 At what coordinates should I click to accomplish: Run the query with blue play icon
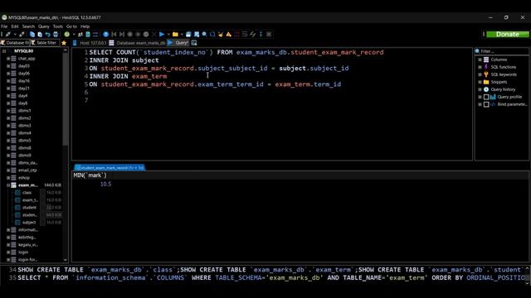click(x=162, y=35)
